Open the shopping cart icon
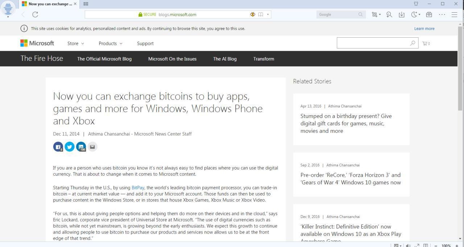This screenshot has width=464, height=247. pos(426,43)
